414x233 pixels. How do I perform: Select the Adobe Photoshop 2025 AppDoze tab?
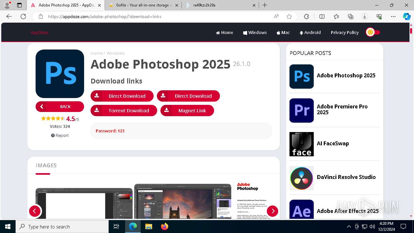coord(65,5)
